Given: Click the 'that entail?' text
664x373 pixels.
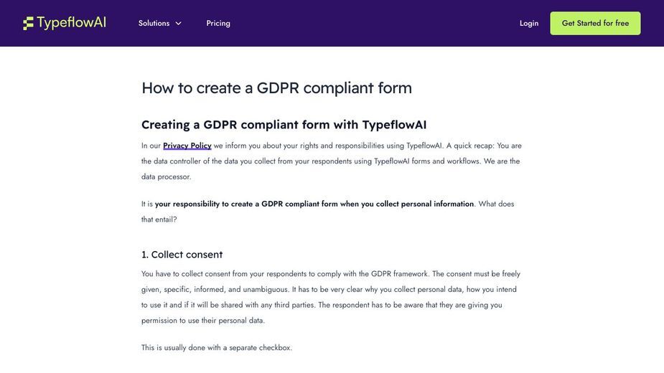Looking at the screenshot, I should pos(159,219).
